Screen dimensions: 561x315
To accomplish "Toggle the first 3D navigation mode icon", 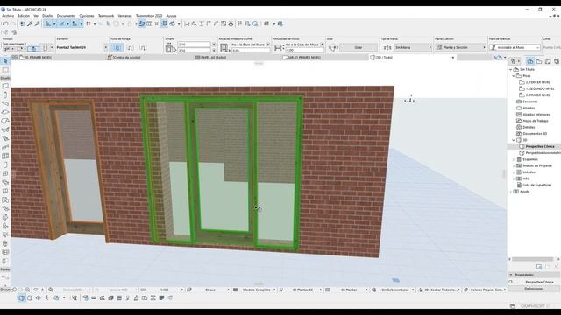I will click(21, 297).
